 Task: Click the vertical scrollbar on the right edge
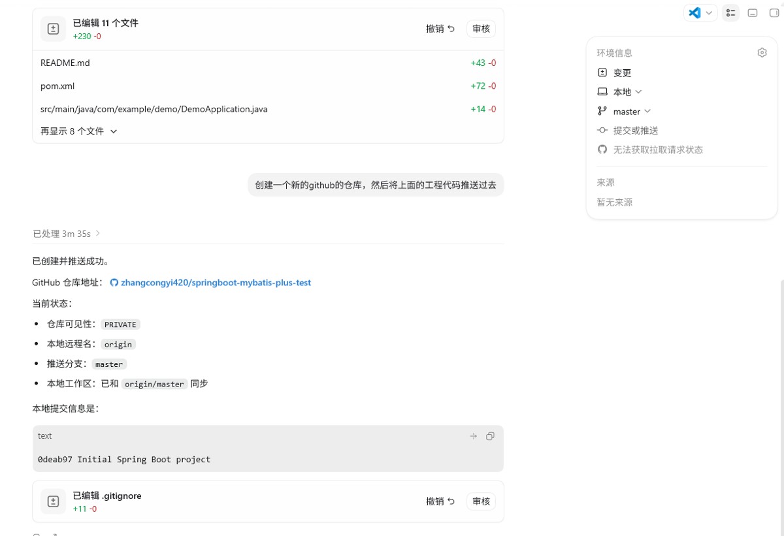(x=781, y=408)
